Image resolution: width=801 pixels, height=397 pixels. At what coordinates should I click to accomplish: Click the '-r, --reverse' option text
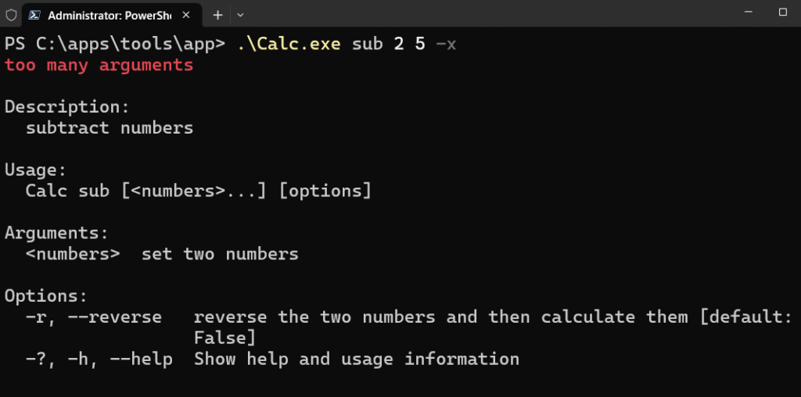[94, 317]
